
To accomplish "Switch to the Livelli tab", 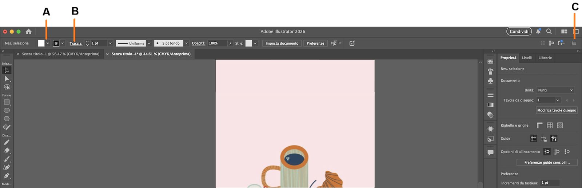I will 527,58.
